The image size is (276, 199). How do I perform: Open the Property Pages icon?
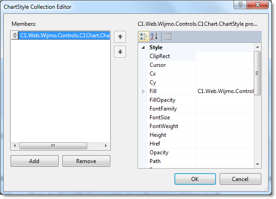pos(168,36)
